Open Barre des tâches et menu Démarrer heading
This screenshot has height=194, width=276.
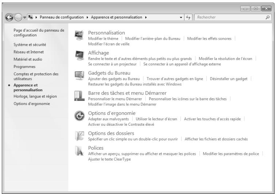tap(127, 93)
